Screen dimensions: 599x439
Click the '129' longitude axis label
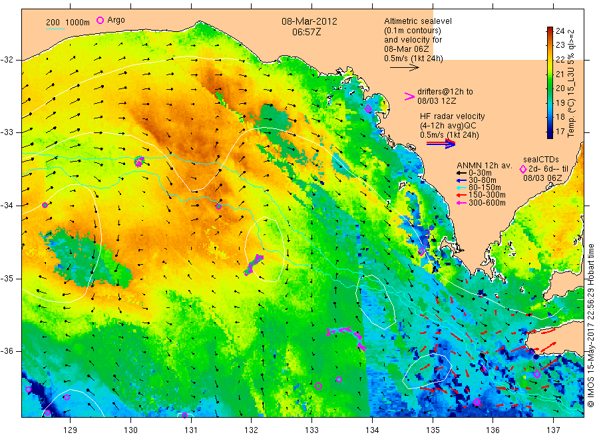coord(71,430)
